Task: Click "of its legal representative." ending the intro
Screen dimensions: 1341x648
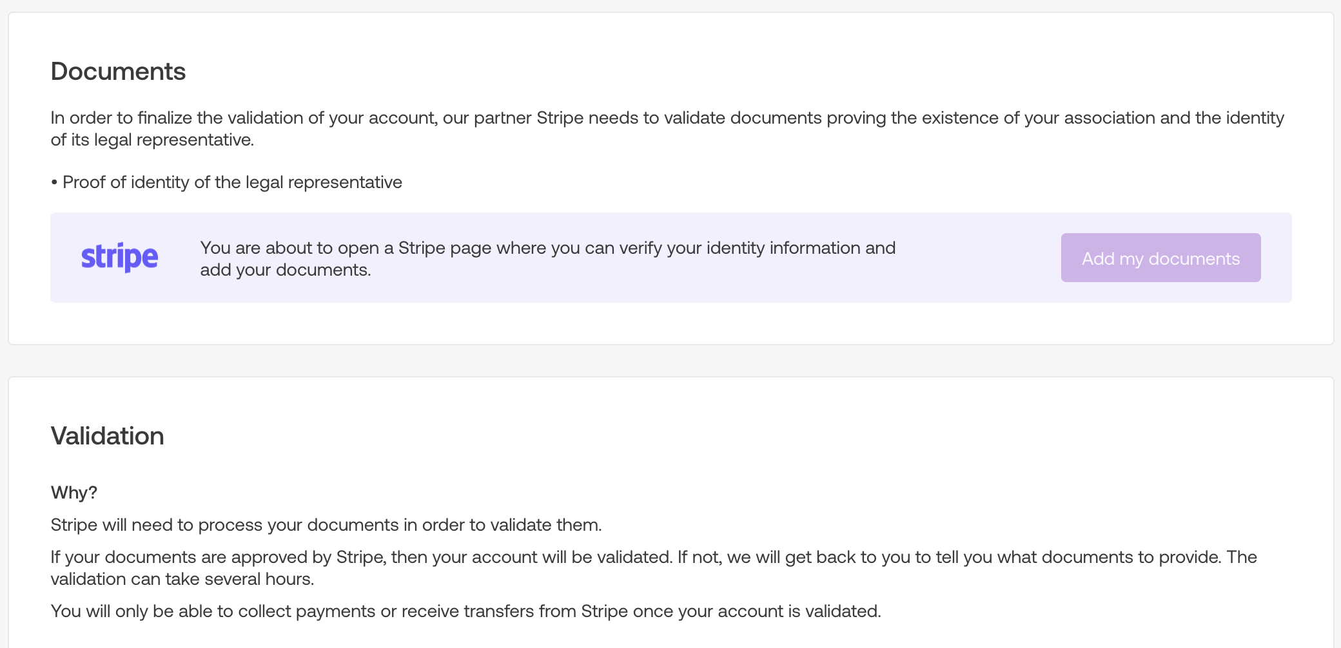Action: click(x=152, y=140)
